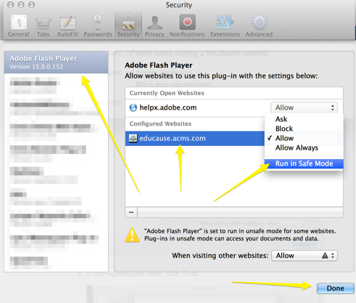The width and height of the screenshot is (356, 303).
Task: Choose checked Allow option in popup menu
Action: (x=304, y=138)
